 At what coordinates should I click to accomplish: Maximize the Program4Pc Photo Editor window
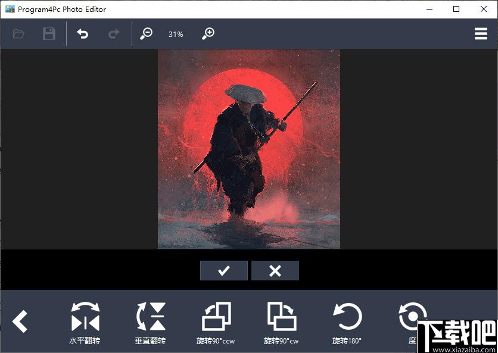pyautogui.click(x=456, y=9)
